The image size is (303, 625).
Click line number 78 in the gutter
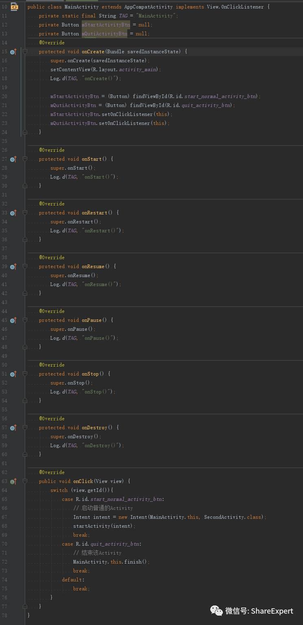tap(4, 616)
